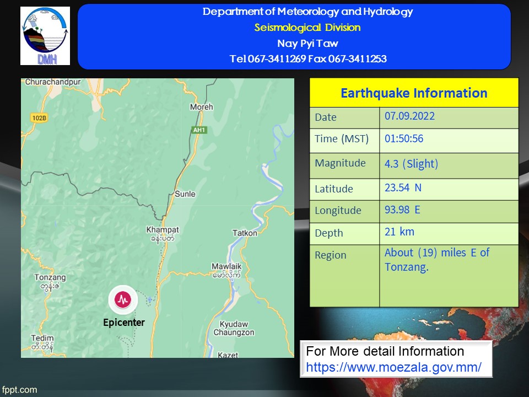Click the 'Region' row label

[330, 255]
